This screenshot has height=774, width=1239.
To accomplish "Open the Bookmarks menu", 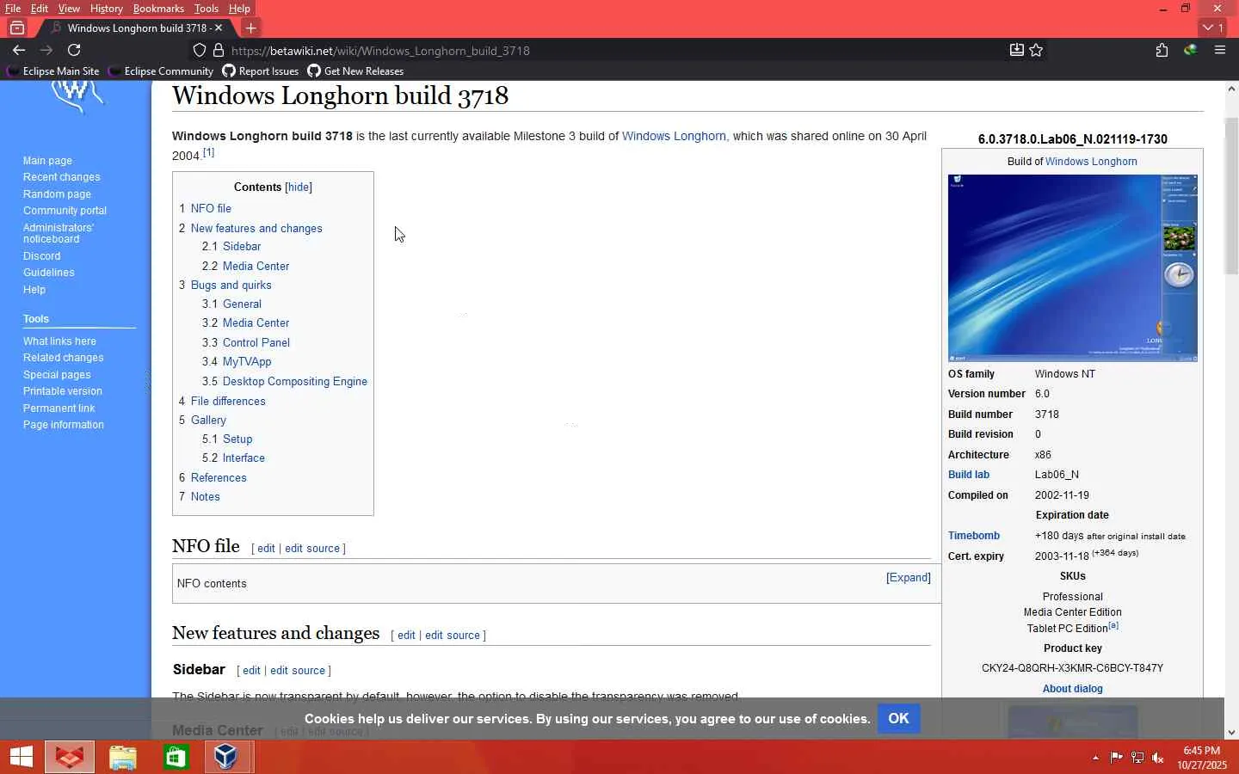I will (x=158, y=9).
